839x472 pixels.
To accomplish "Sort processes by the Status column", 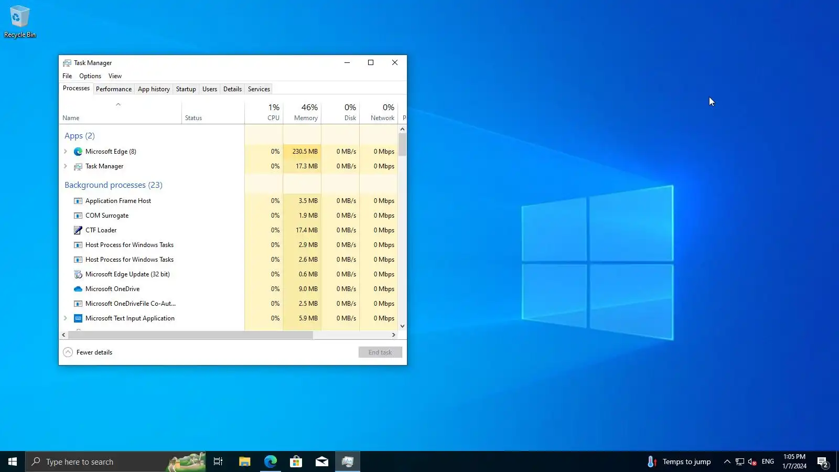I will tap(213, 112).
